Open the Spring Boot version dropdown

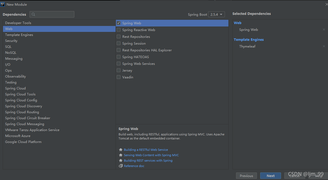click(x=216, y=15)
